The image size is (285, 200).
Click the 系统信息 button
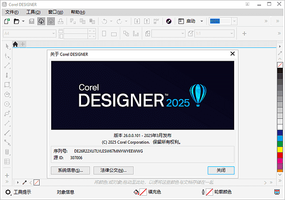[70, 170]
